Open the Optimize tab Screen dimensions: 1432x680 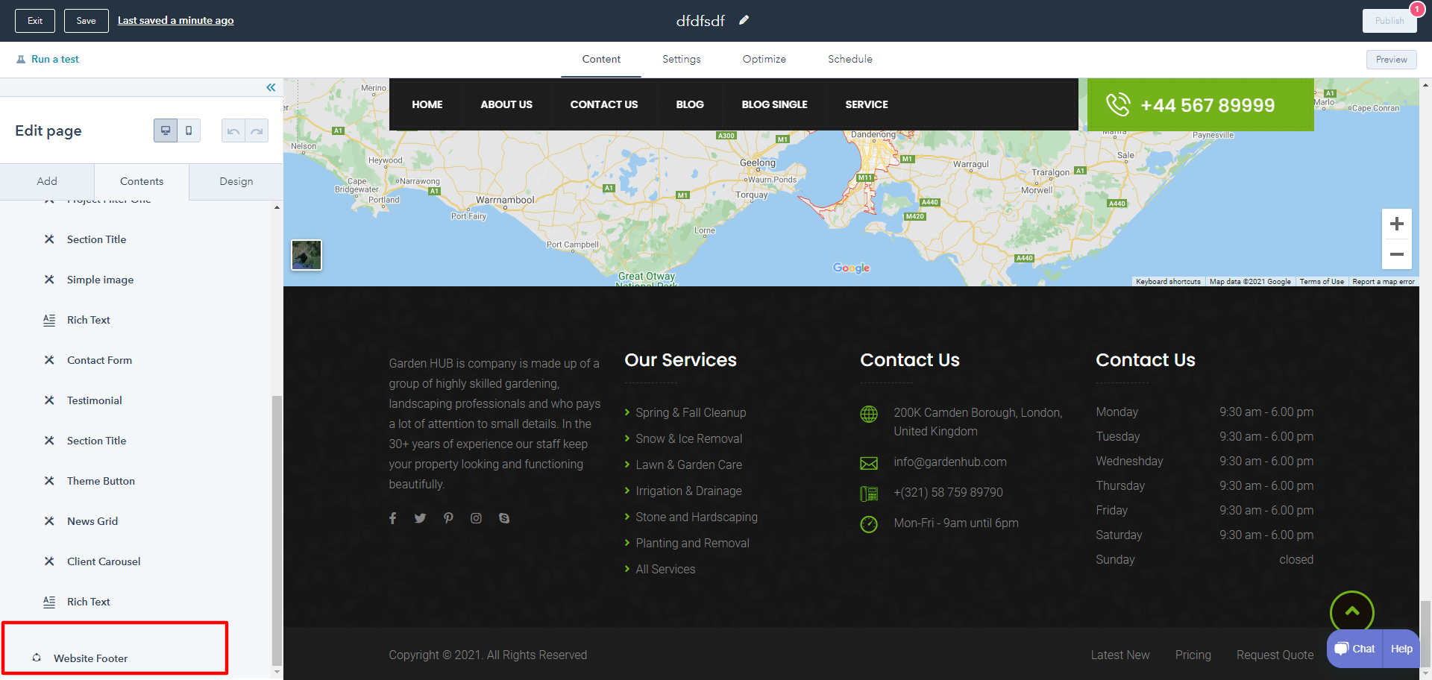(x=764, y=59)
